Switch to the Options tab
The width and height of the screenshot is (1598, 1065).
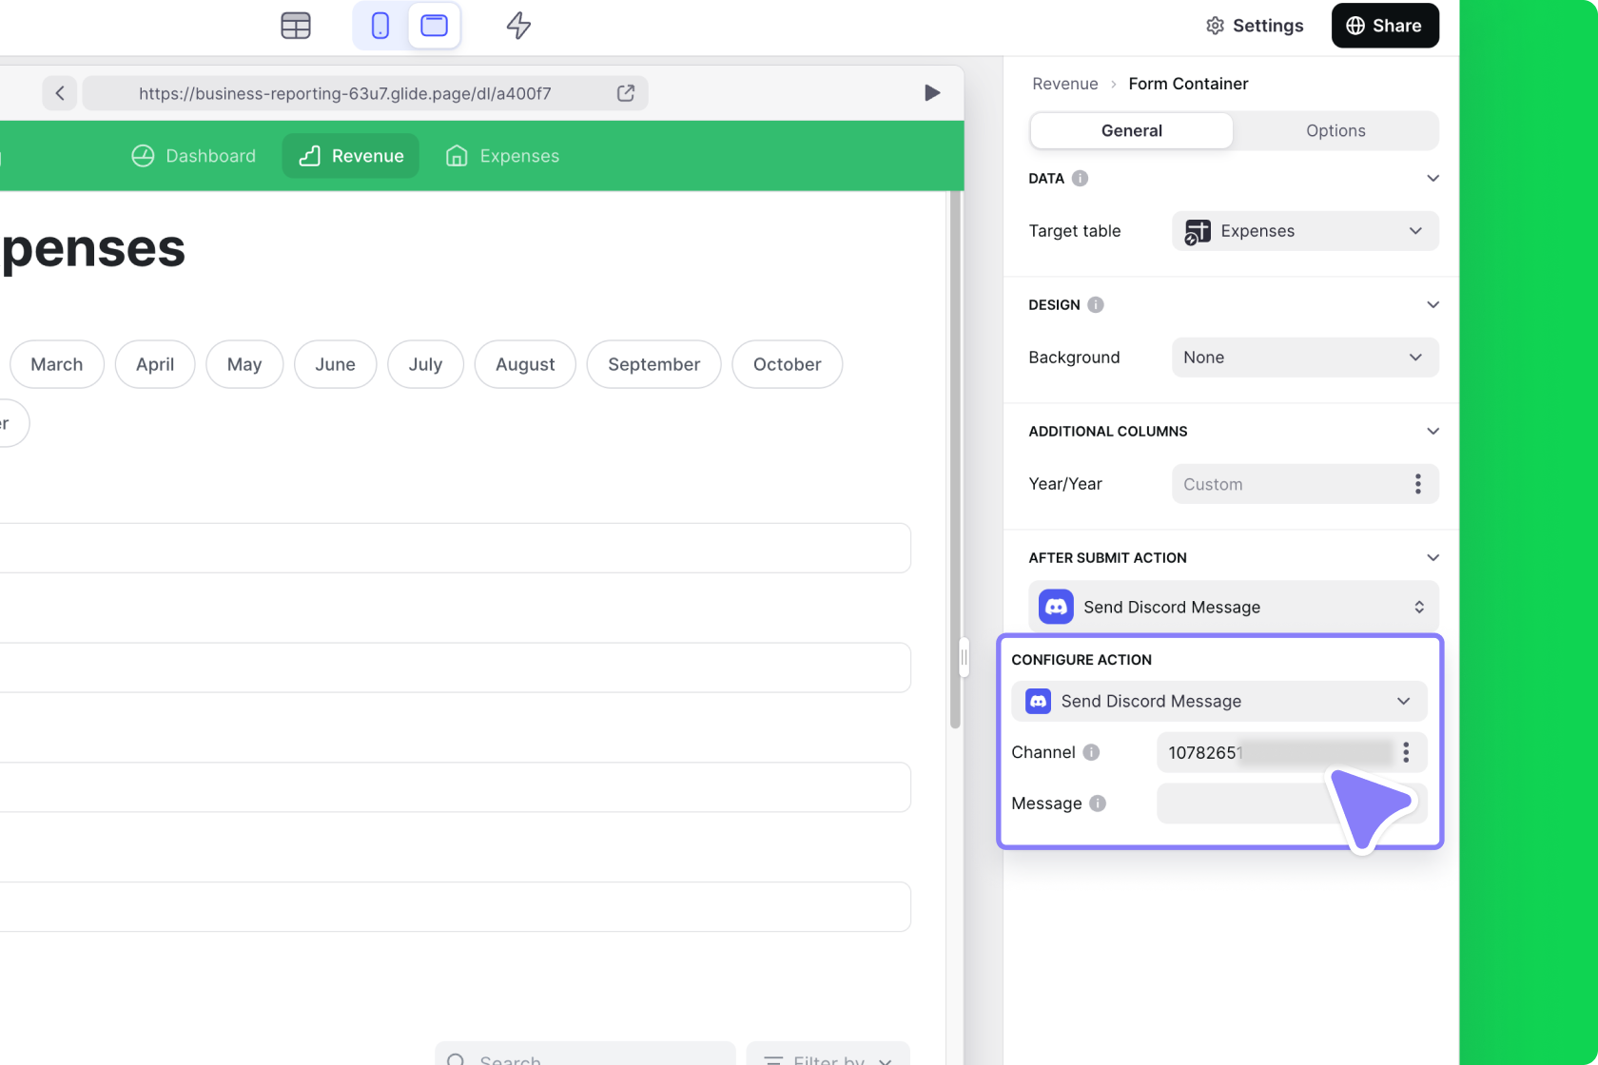(1335, 131)
